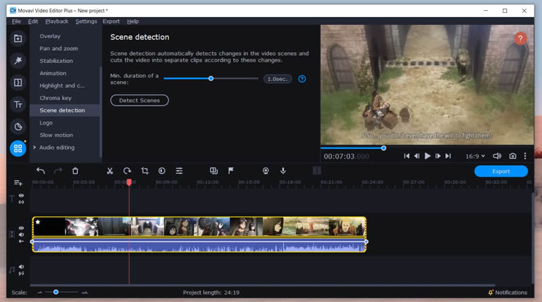
Task: Select Slow motion tool
Action: pyautogui.click(x=56, y=135)
